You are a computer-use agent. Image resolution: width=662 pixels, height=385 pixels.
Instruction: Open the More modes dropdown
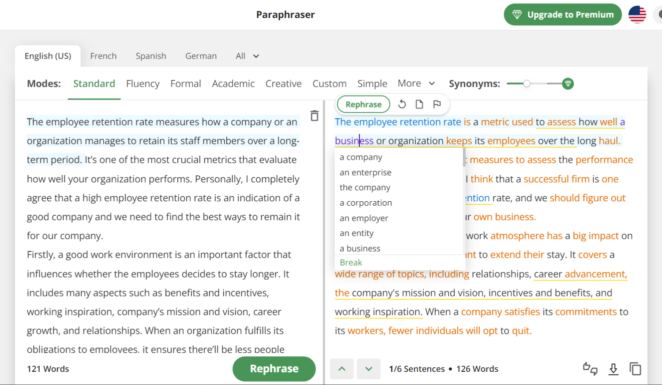point(416,83)
